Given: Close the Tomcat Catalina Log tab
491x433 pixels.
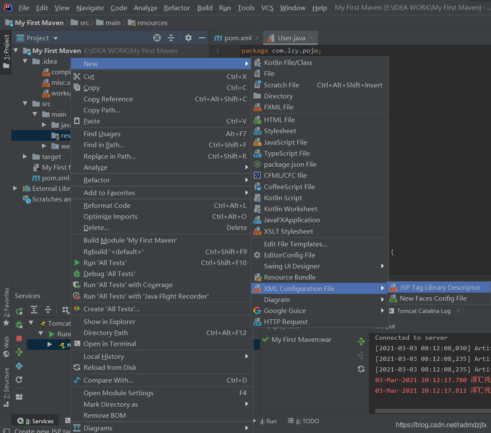Looking at the screenshot, I should coord(458,311).
